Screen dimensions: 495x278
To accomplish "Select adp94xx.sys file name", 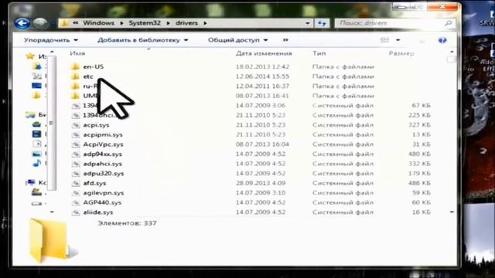I will pyautogui.click(x=103, y=154).
